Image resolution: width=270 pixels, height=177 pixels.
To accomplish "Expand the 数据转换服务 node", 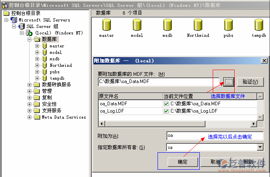I will pos(30,85).
